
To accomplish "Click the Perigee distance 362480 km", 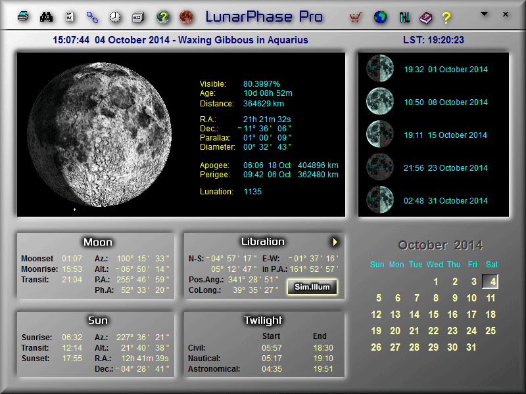I will [318, 175].
